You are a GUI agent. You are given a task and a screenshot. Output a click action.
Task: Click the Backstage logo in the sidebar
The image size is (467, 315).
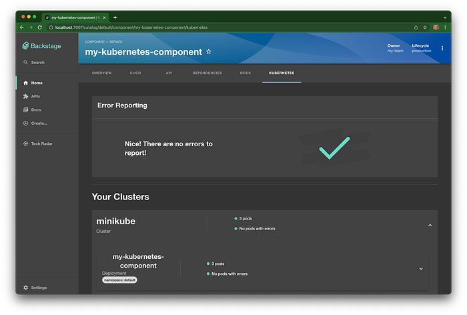(41, 46)
